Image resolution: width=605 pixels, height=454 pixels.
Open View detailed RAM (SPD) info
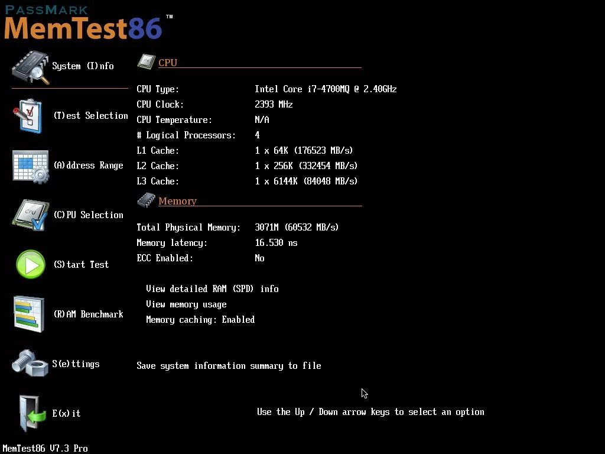pos(213,288)
